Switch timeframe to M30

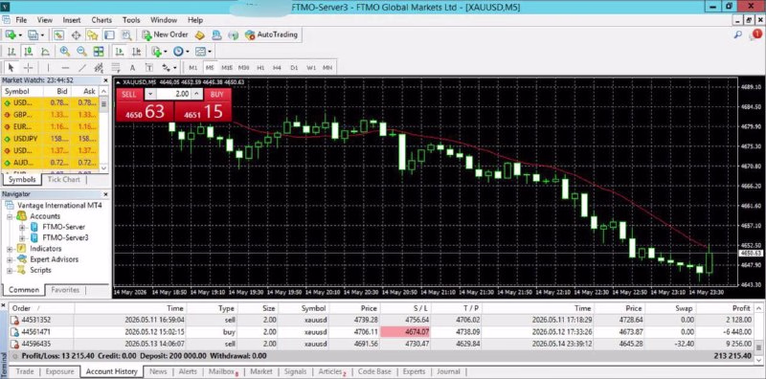[x=244, y=67]
